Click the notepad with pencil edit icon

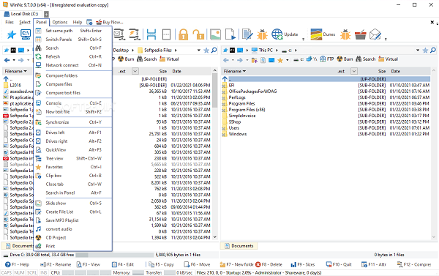(x=247, y=34)
